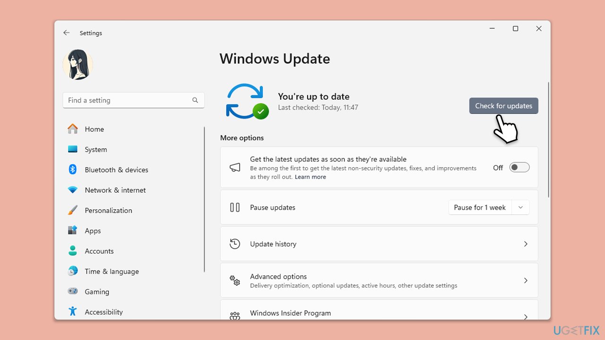Close the Settings window
This screenshot has width=605, height=340.
[x=538, y=28]
